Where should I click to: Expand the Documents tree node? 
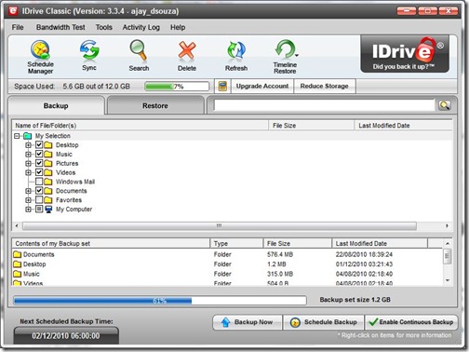[x=28, y=191]
